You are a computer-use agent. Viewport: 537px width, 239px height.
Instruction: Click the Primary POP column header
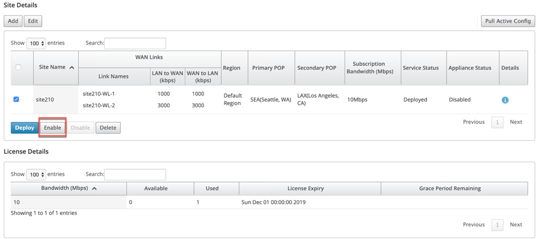pyautogui.click(x=272, y=67)
